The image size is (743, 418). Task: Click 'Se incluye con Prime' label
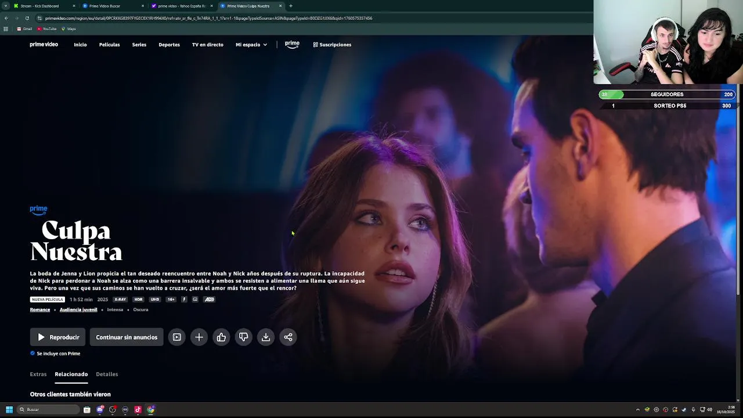pyautogui.click(x=55, y=354)
